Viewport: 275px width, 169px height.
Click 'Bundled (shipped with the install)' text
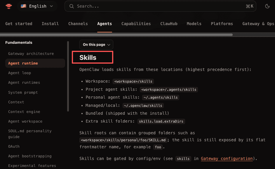pos(127,114)
